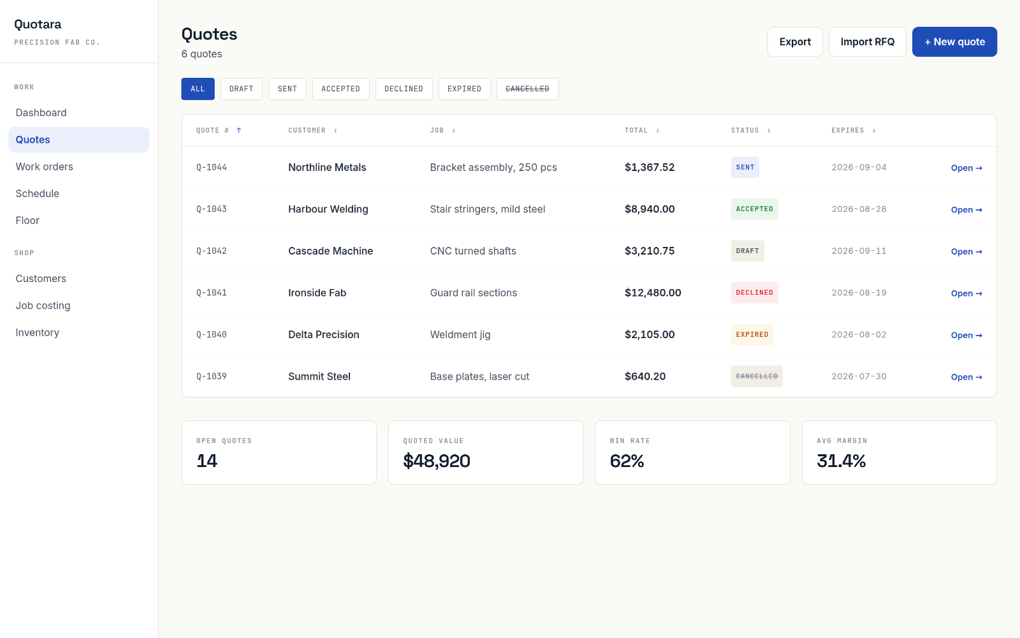This screenshot has height=638, width=1020.
Task: Click the Export button
Action: click(795, 41)
